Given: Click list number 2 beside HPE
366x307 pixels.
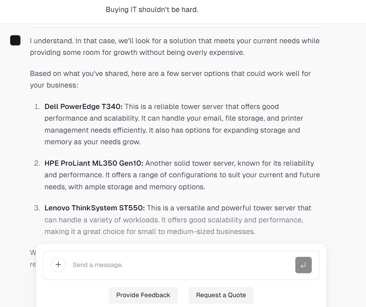Looking at the screenshot, I should pyautogui.click(x=37, y=163).
